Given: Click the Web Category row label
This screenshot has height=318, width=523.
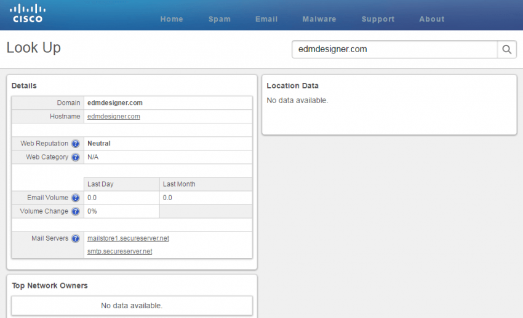Looking at the screenshot, I should 47,157.
